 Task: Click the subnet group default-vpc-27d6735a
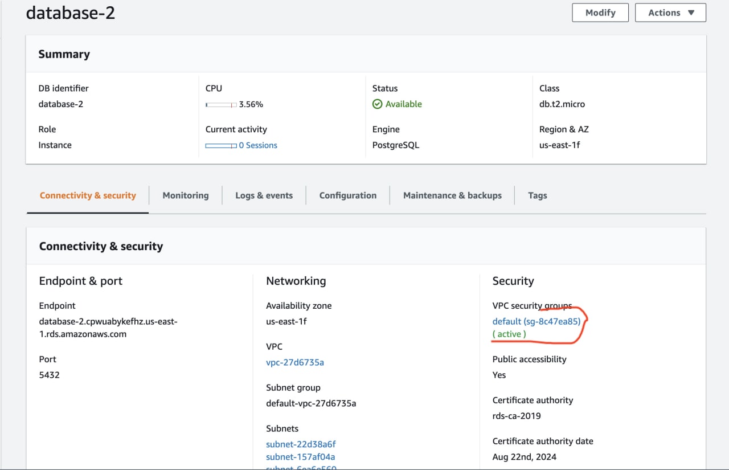point(311,403)
